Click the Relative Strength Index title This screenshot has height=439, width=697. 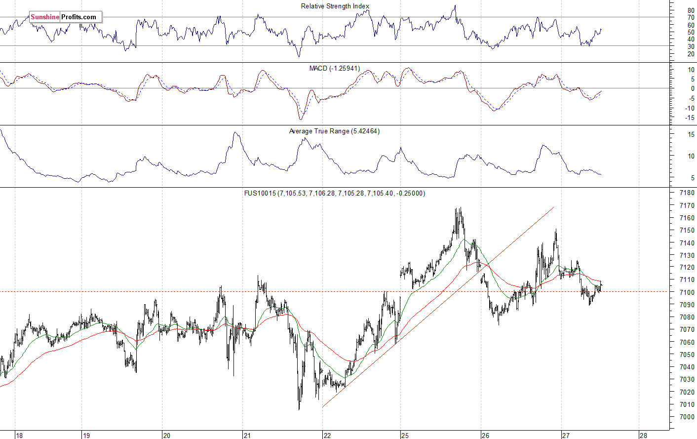335,6
